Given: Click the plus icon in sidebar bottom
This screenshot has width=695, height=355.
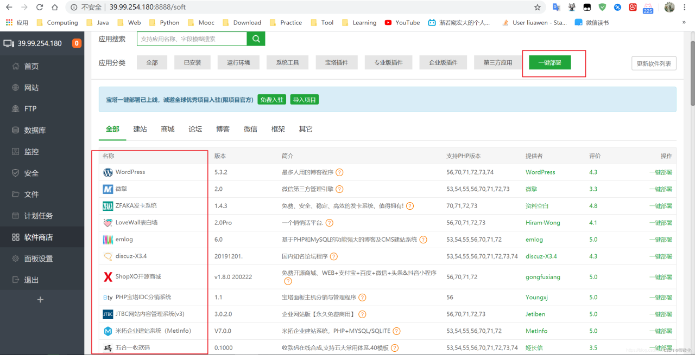Looking at the screenshot, I should coord(40,300).
